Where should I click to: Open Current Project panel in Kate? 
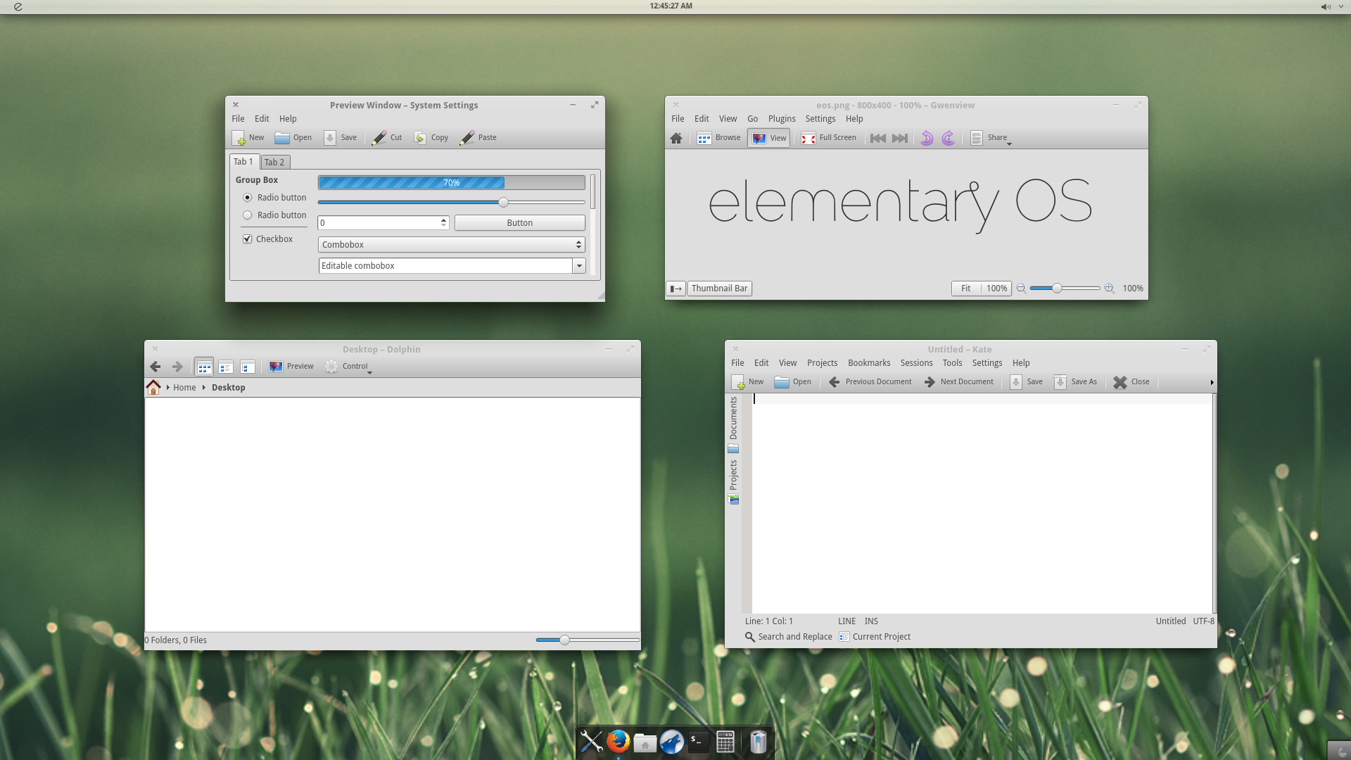tap(875, 637)
